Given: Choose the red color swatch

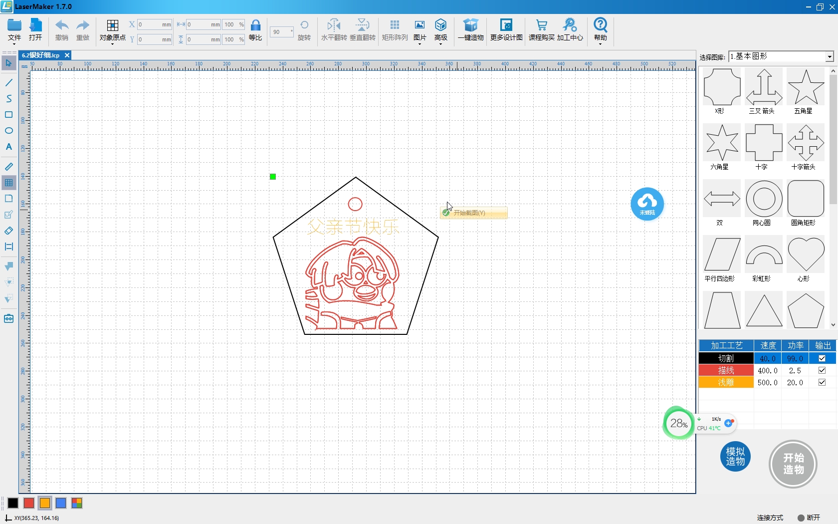Looking at the screenshot, I should pos(29,503).
